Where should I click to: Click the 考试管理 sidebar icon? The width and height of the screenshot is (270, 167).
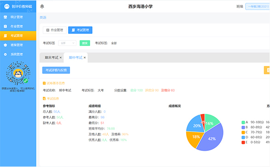click(x=6, y=36)
